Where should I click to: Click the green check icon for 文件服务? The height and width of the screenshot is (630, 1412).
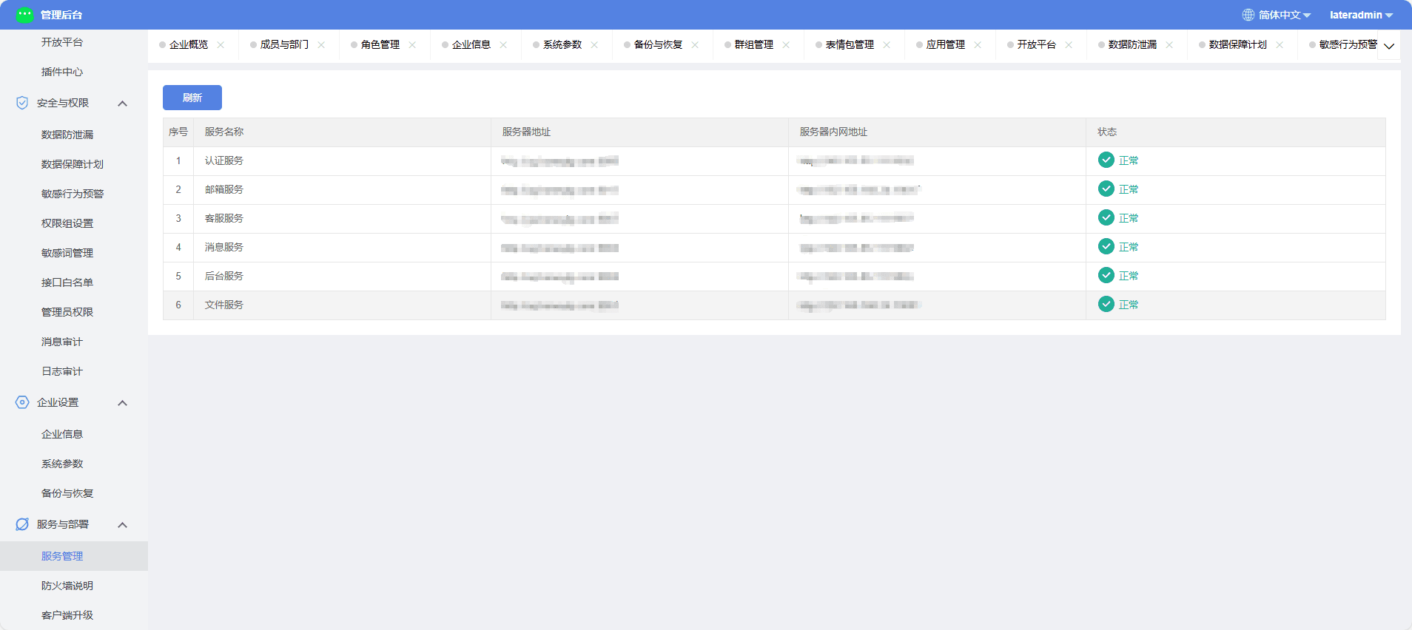(1106, 305)
